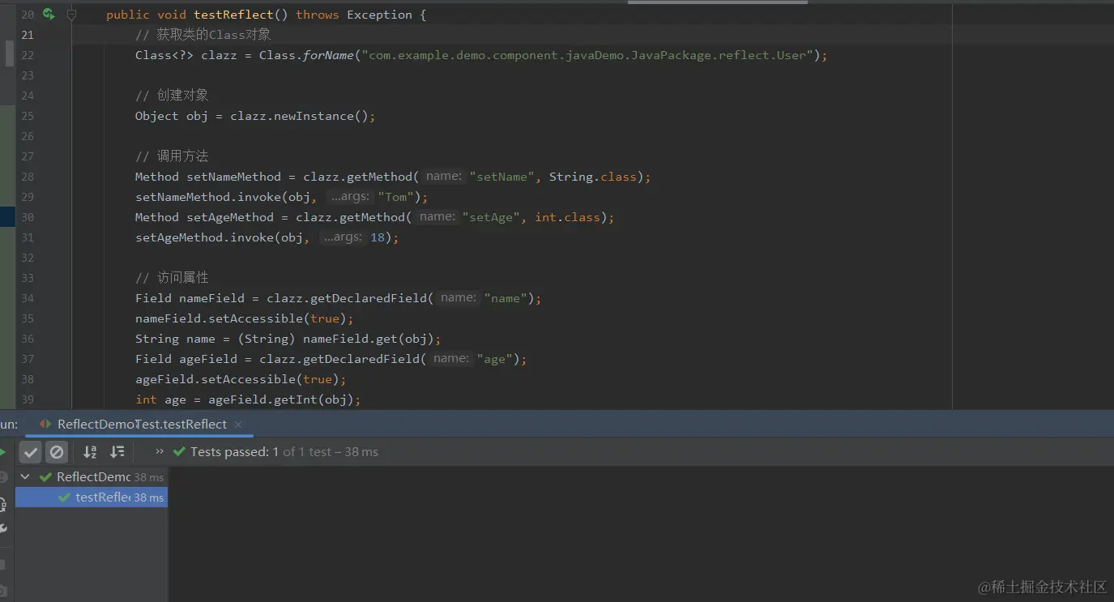Screen dimensions: 1114x602
Task: Click line number 28 in the gutter
Action: point(28,177)
